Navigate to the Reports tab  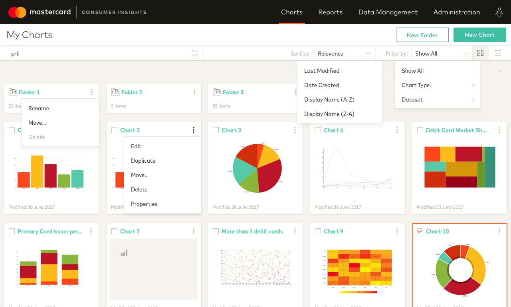click(x=330, y=12)
